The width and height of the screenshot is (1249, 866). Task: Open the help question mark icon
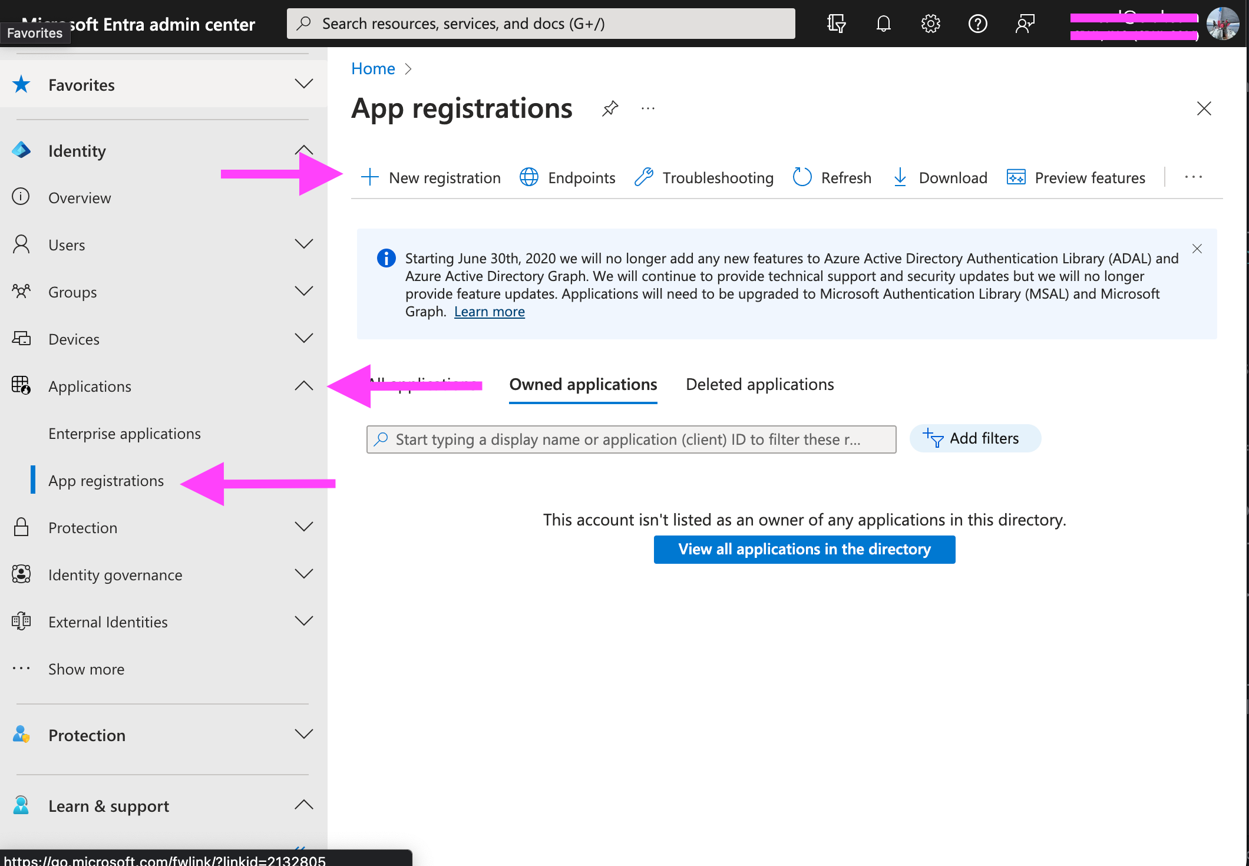pos(977,24)
